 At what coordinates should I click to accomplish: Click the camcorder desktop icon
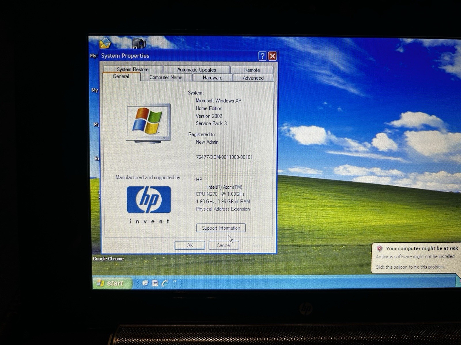click(x=139, y=43)
